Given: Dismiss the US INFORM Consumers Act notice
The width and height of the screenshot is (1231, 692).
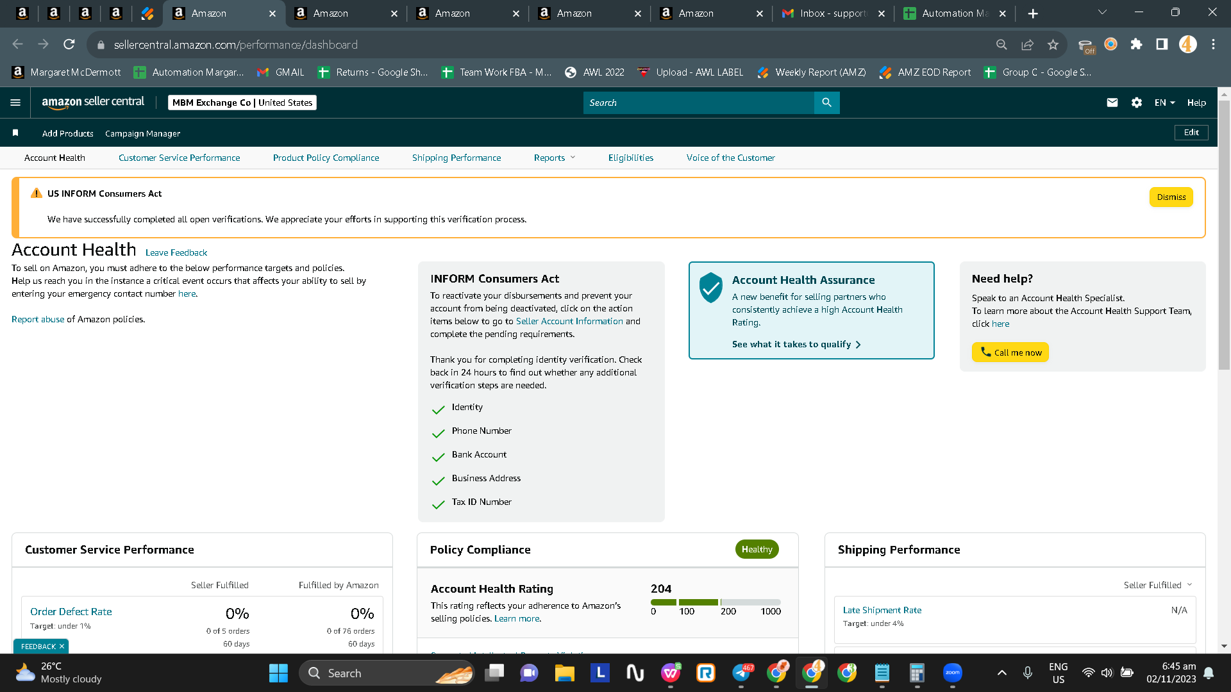Looking at the screenshot, I should tap(1171, 197).
